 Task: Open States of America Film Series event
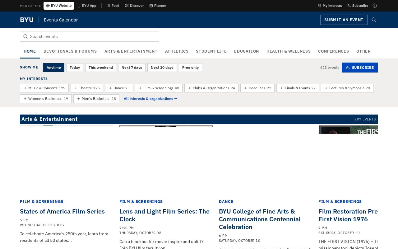(x=62, y=211)
